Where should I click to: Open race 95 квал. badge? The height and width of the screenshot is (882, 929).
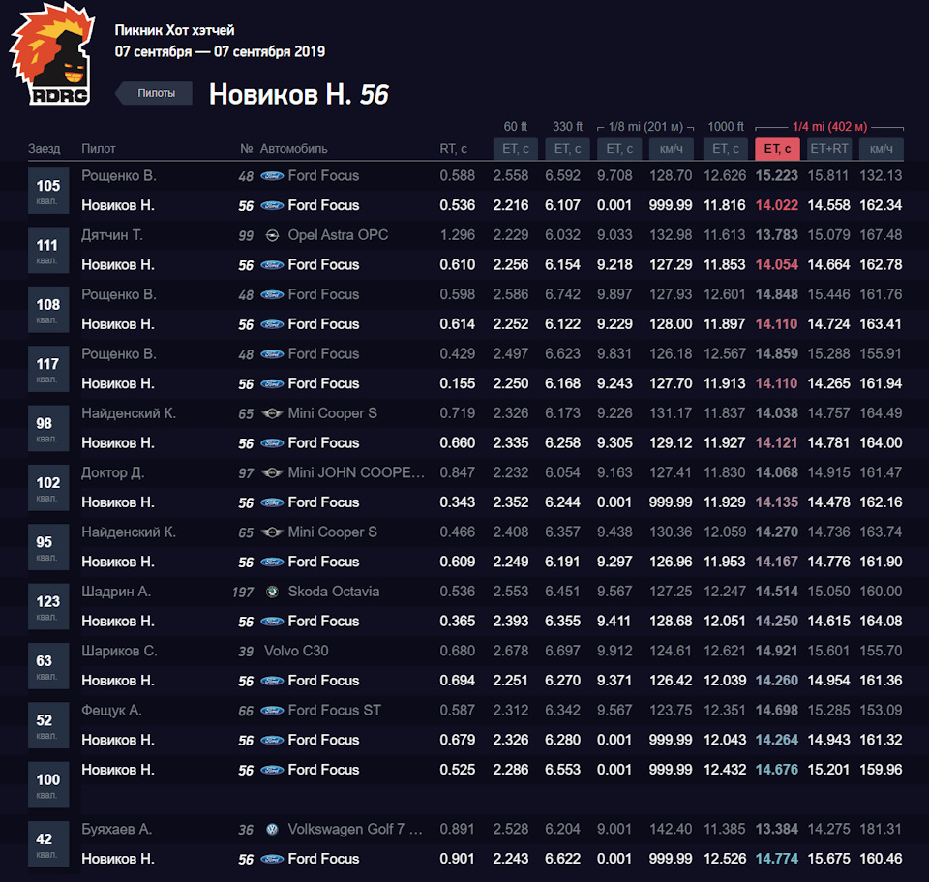[48, 546]
